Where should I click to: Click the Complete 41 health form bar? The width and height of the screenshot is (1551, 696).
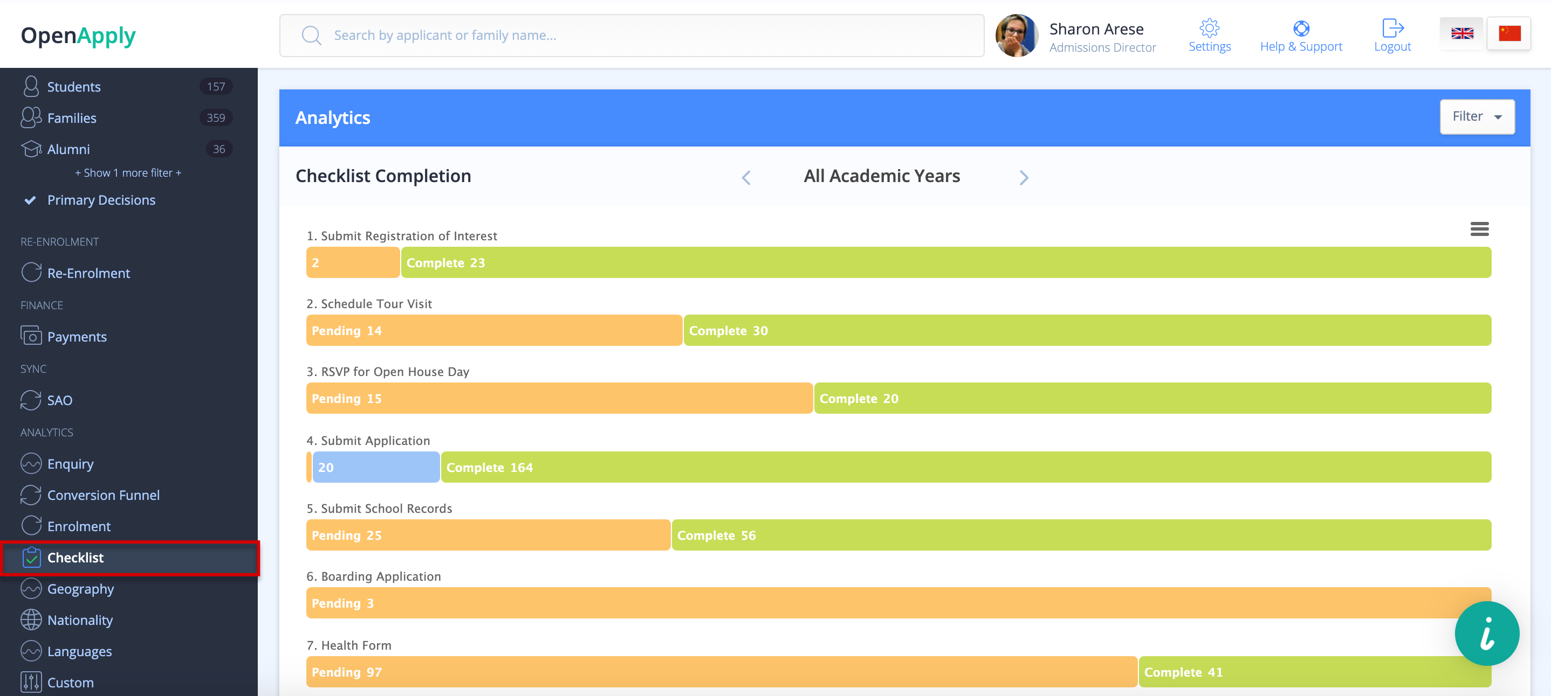[1315, 672]
